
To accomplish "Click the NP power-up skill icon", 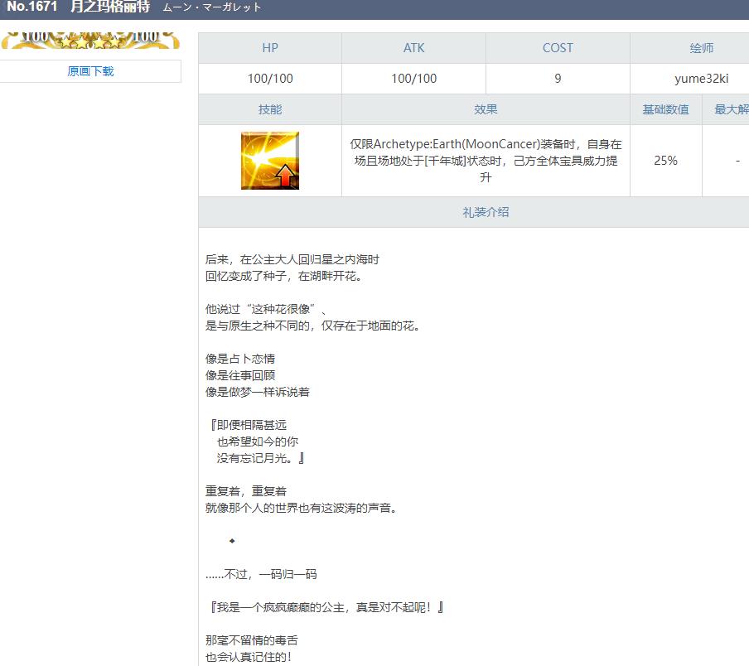I will [x=269, y=161].
